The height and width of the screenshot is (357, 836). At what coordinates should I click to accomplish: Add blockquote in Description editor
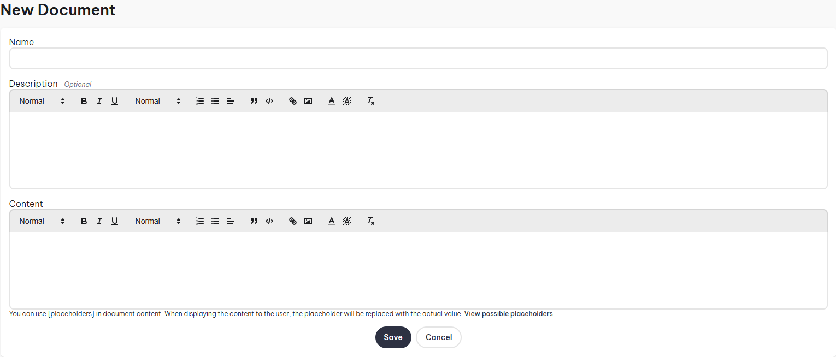[x=254, y=101]
